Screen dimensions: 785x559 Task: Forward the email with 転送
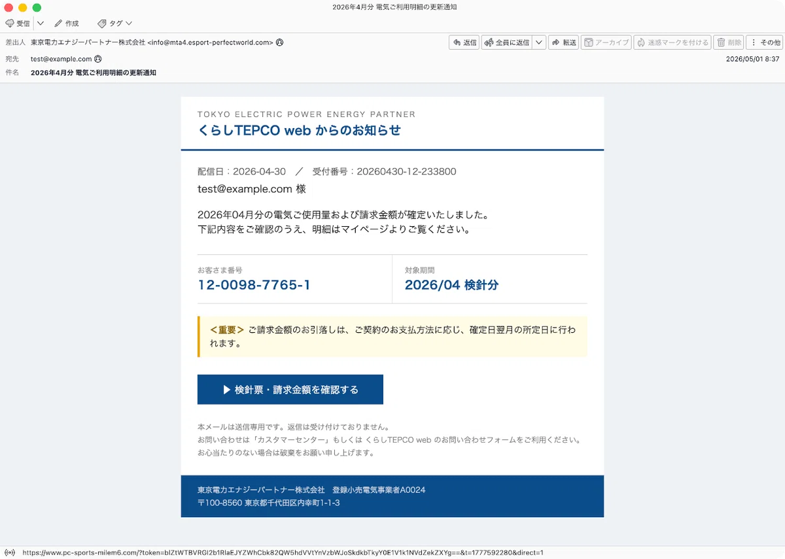[x=564, y=42]
